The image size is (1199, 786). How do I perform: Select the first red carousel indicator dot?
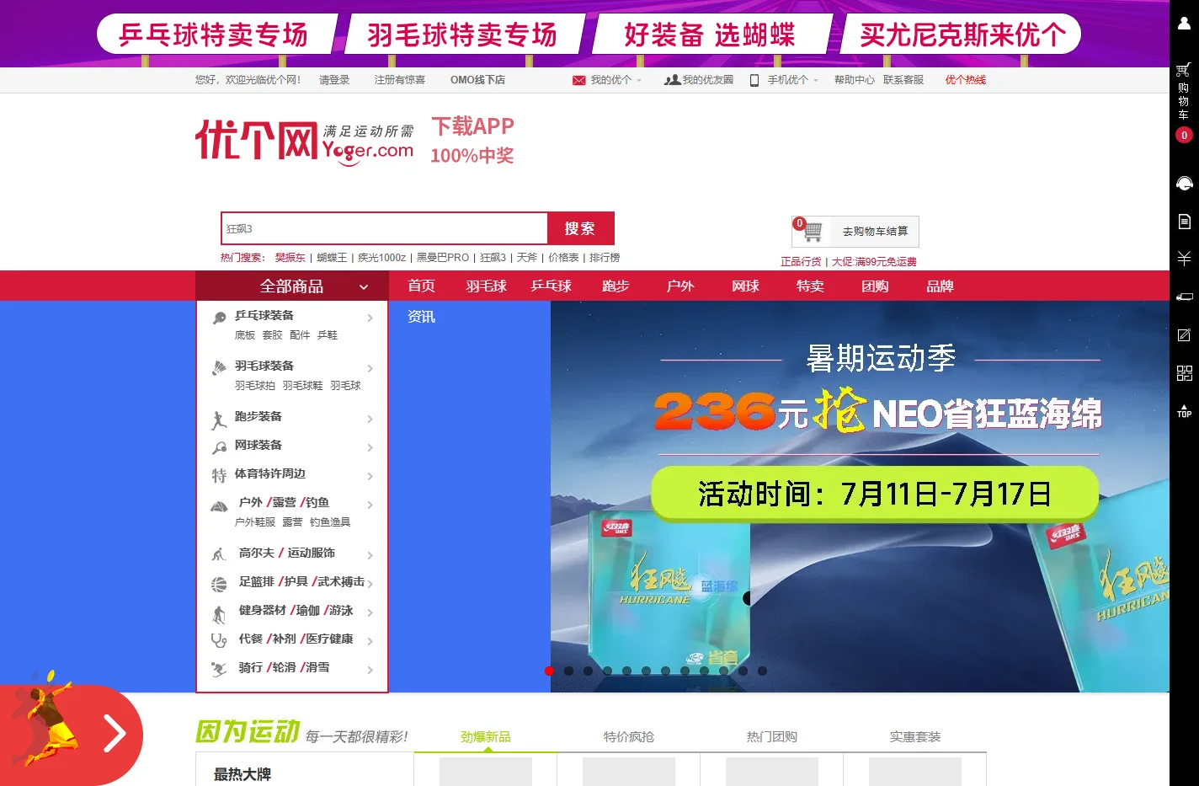550,671
